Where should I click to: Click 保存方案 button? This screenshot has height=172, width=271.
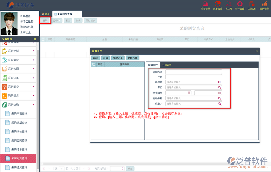[x=118, y=58]
